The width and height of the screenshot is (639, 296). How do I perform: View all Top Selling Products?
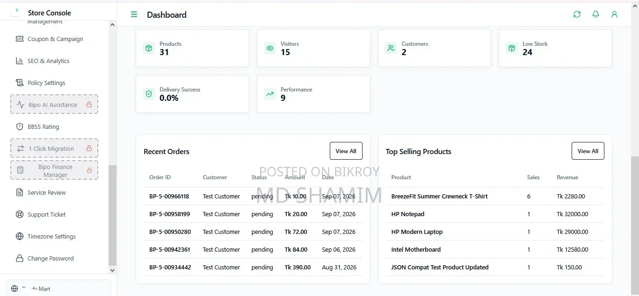pyautogui.click(x=588, y=151)
